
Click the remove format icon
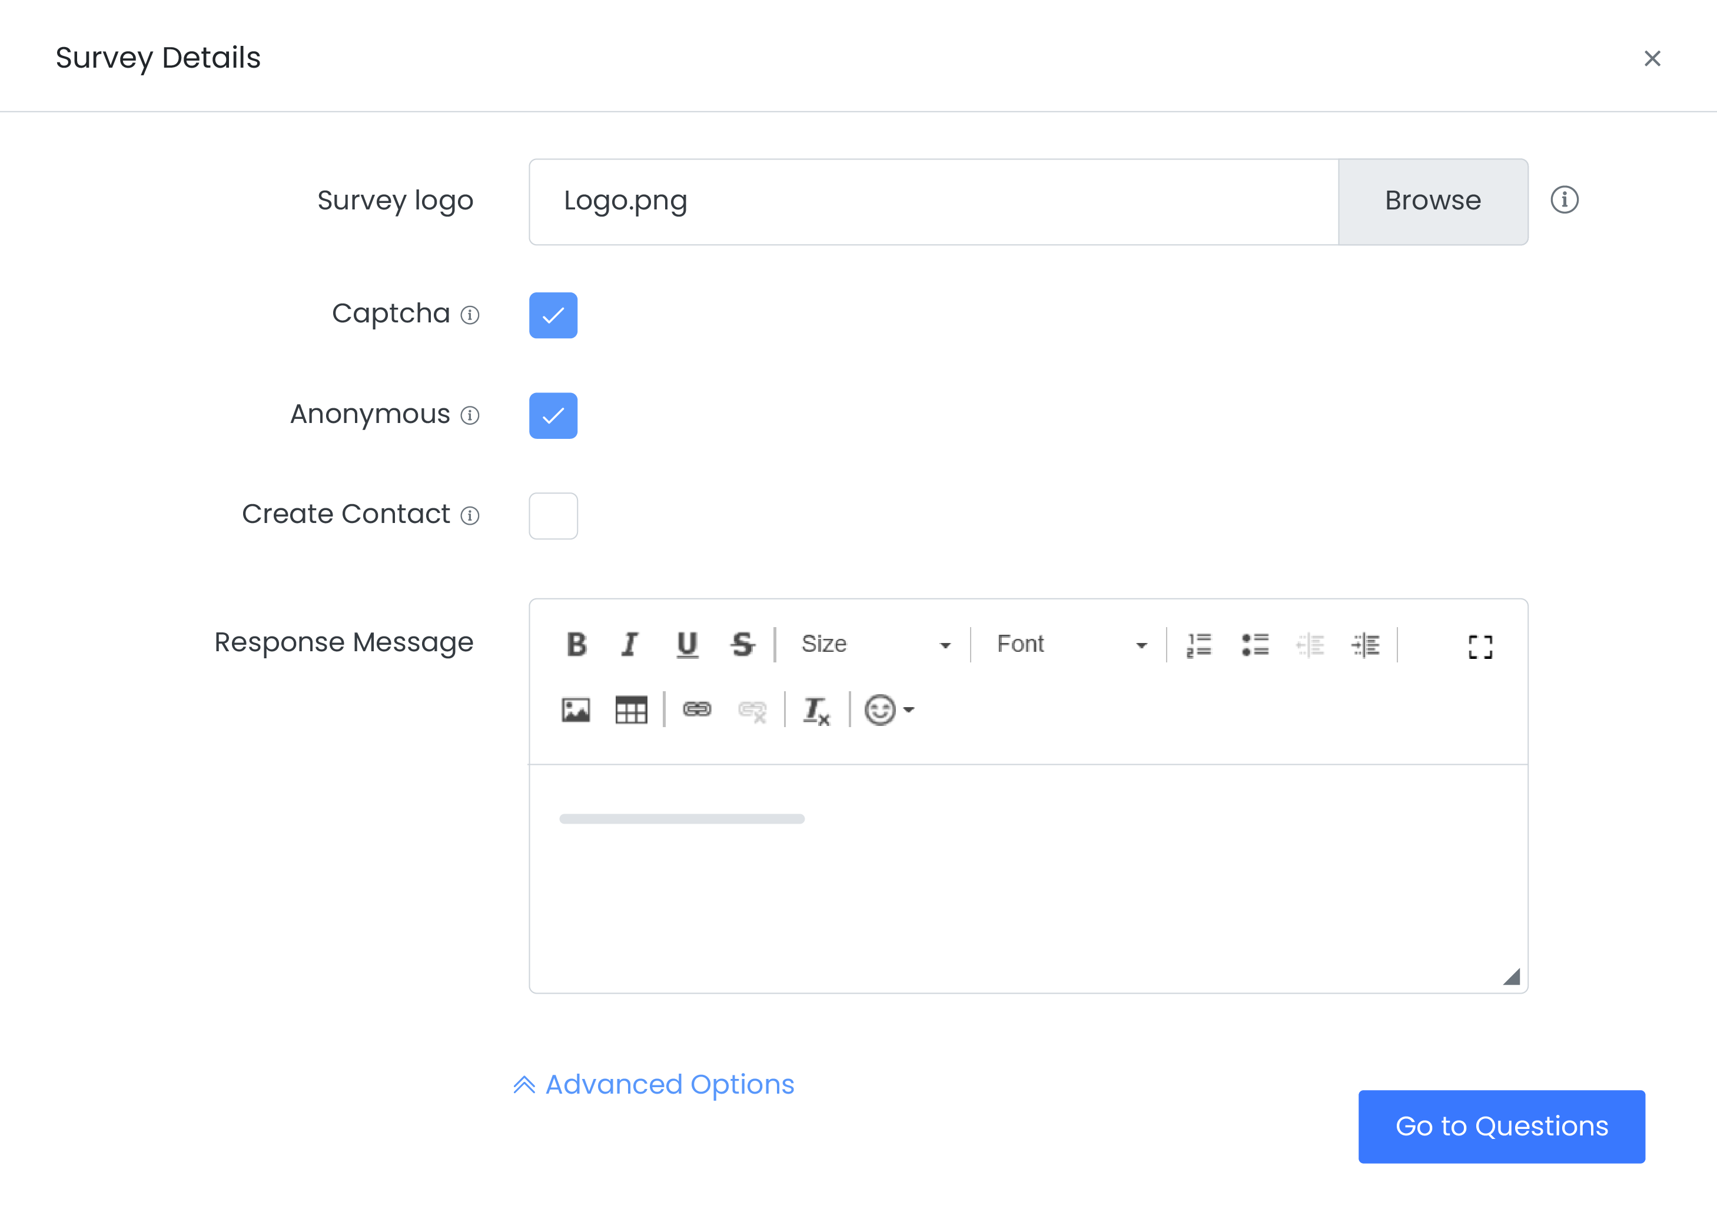(816, 711)
